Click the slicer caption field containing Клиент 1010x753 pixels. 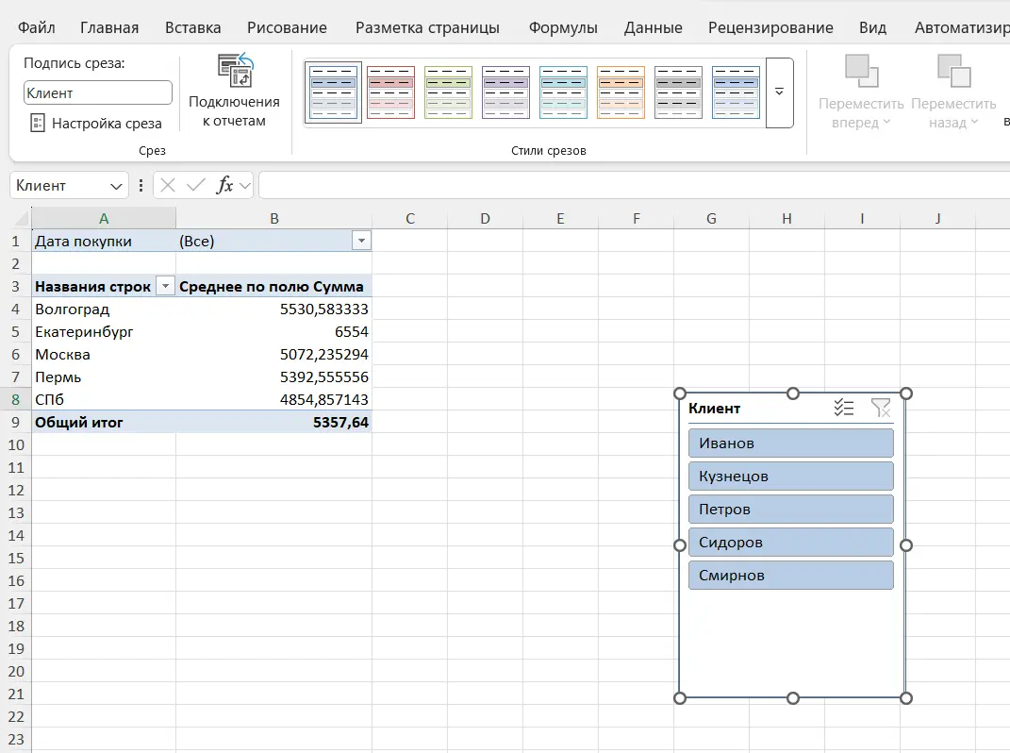(x=97, y=92)
